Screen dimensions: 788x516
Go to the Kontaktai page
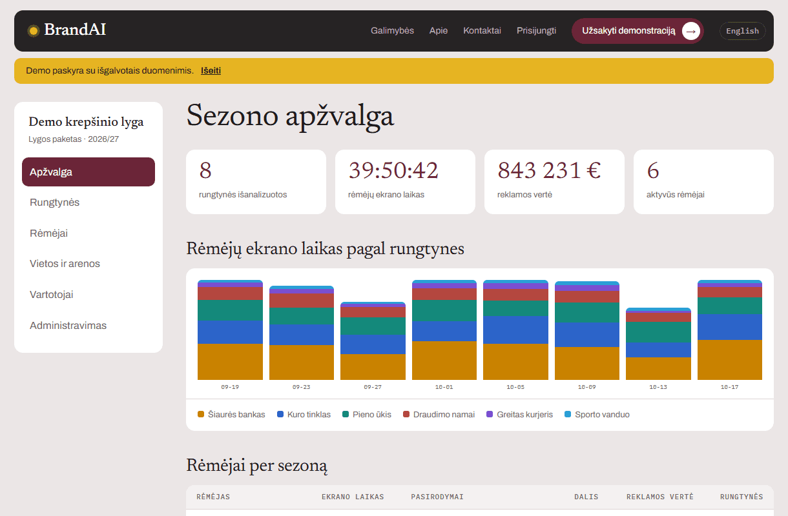pos(482,30)
